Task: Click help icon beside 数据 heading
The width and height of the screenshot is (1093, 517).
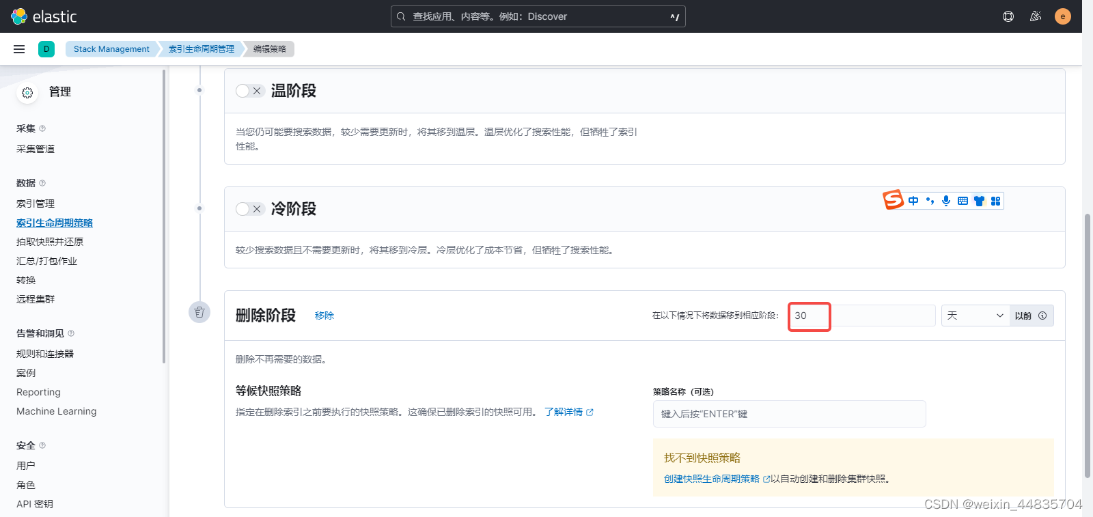Action: point(42,183)
